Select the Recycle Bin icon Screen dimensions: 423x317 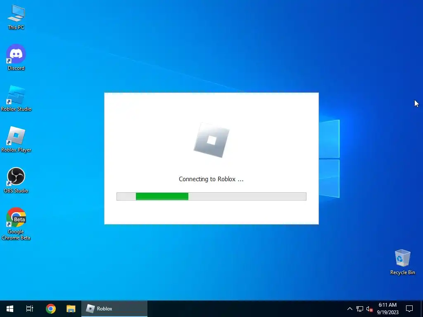tap(402, 262)
